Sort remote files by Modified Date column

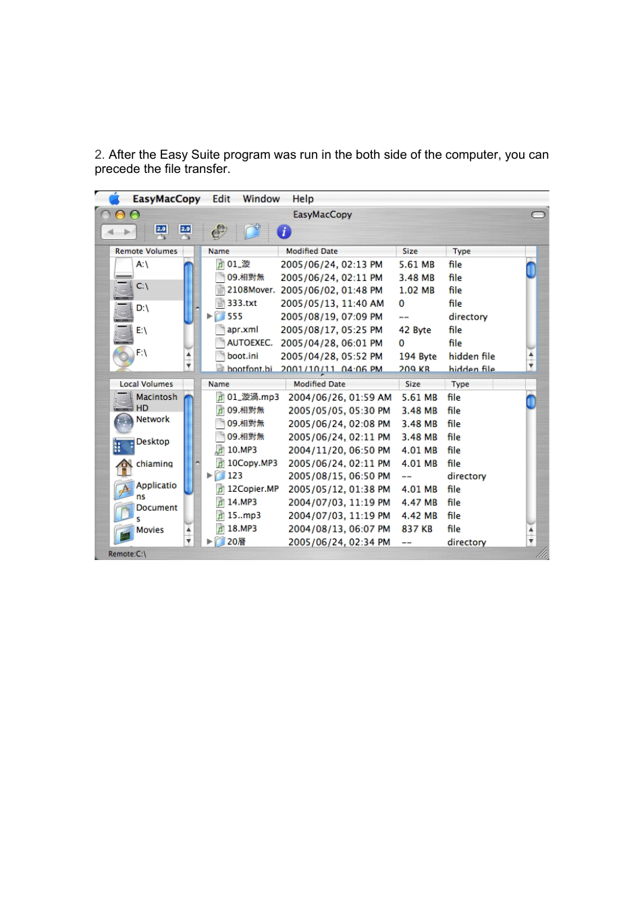[x=336, y=251]
